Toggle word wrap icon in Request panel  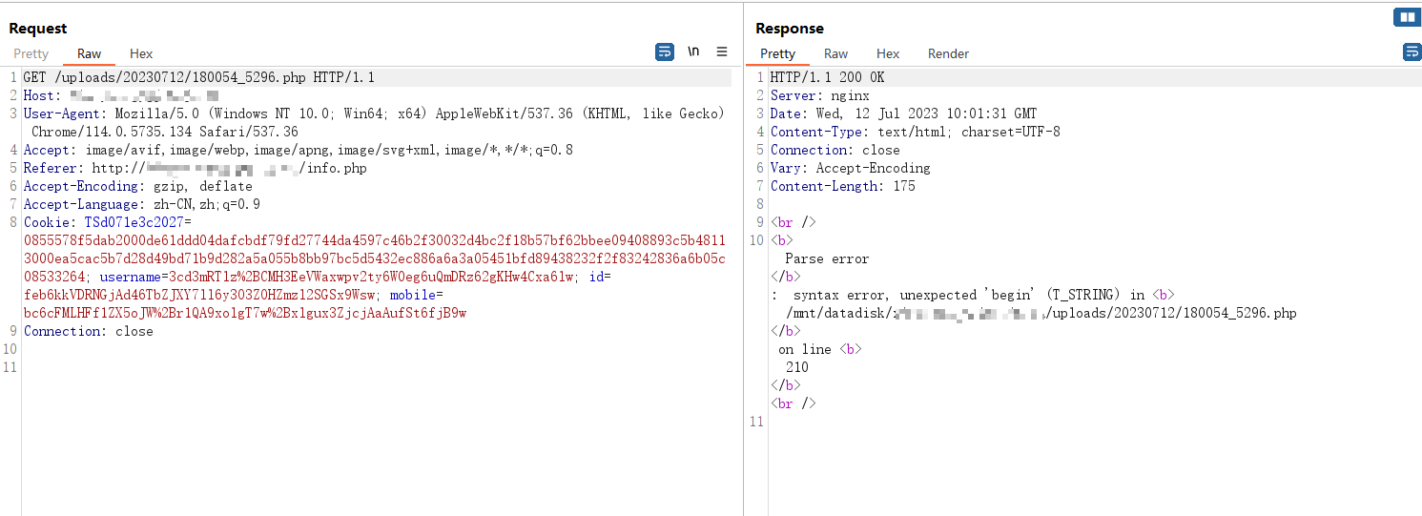tap(665, 52)
